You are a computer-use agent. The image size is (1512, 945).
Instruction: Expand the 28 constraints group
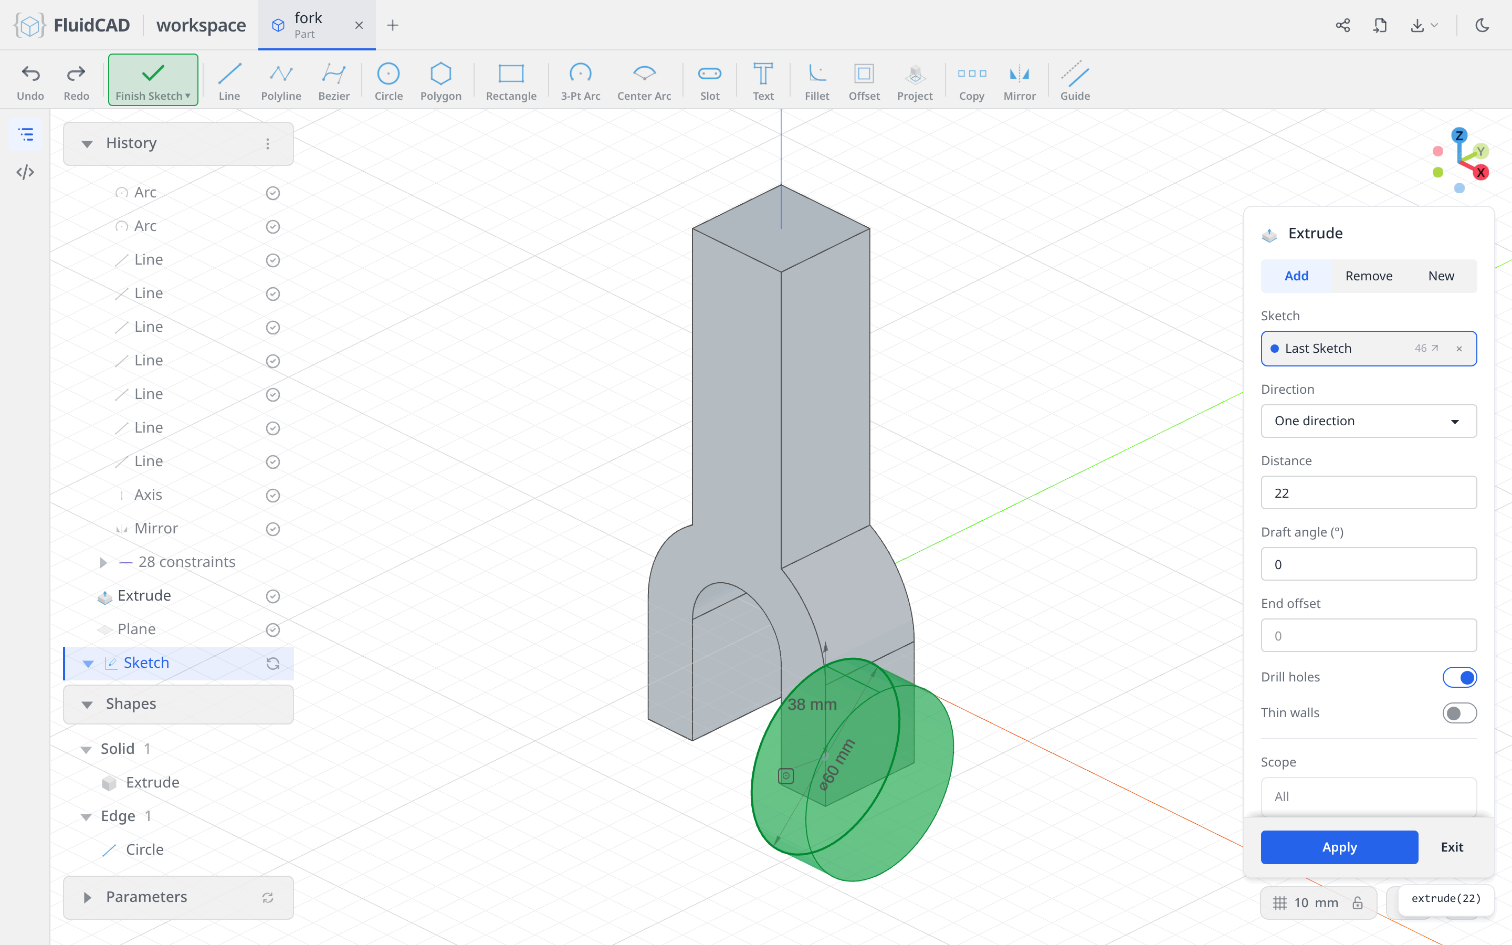tap(104, 562)
